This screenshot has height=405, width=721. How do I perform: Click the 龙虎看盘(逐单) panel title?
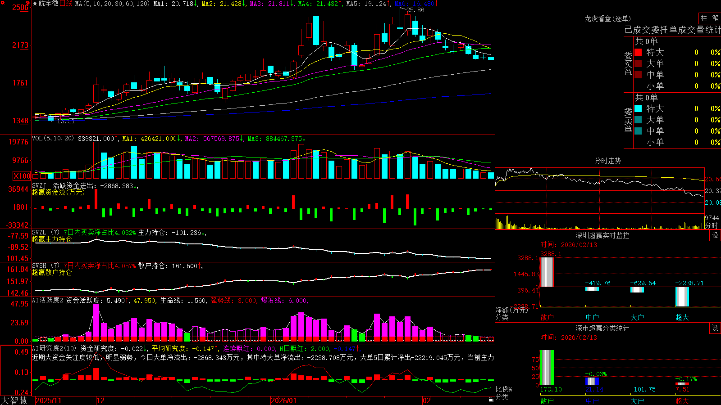click(x=607, y=18)
